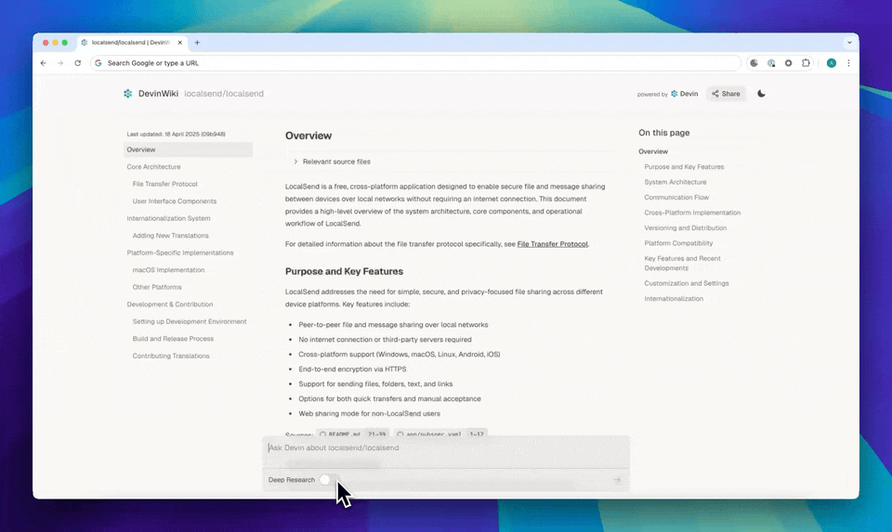Click the second extension icon after the address bar
Image resolution: width=892 pixels, height=532 pixels.
click(771, 63)
